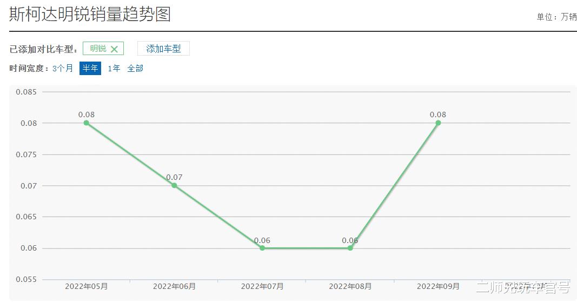Click the 2022年05月 axis label
577x303 pixels.
(87, 286)
